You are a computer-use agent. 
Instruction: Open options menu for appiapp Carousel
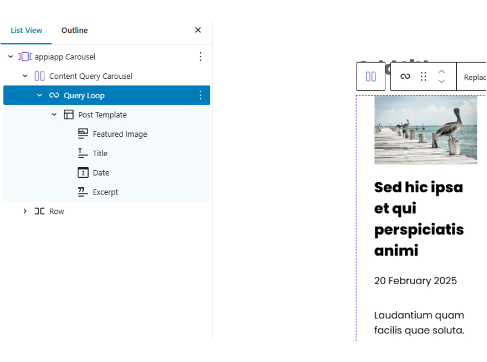tap(200, 57)
